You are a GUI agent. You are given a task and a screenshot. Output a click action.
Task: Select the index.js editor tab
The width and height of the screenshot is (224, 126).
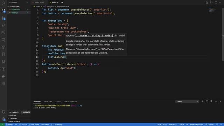coord(55,2)
